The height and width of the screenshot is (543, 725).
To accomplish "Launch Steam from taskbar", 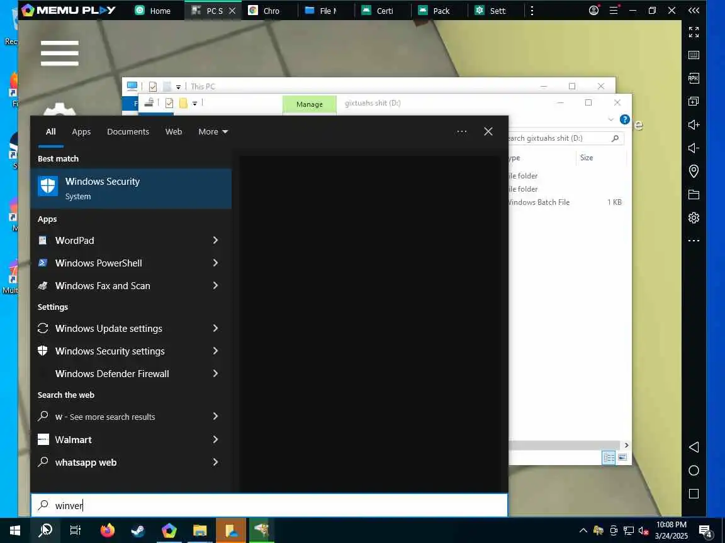I will tap(138, 530).
